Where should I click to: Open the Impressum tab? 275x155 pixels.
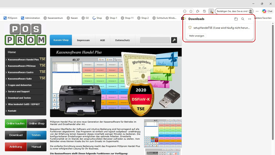point(83,40)
